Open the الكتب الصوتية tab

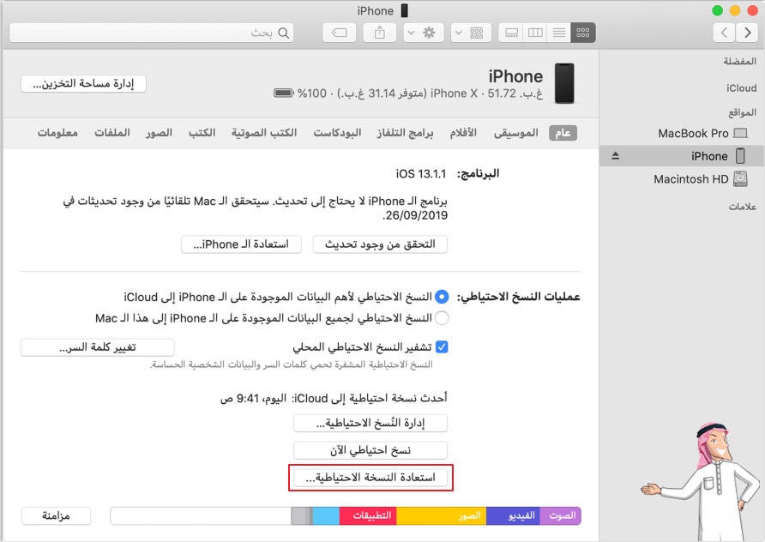coord(264,133)
